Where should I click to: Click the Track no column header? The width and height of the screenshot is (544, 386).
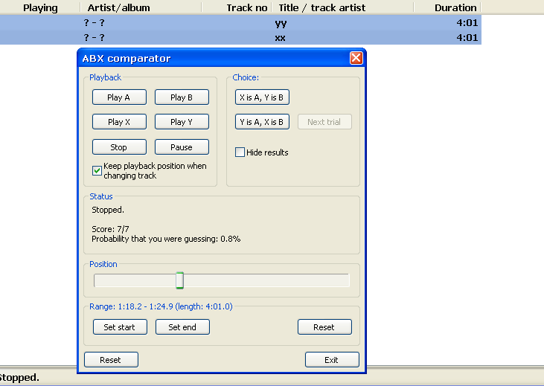237,7
